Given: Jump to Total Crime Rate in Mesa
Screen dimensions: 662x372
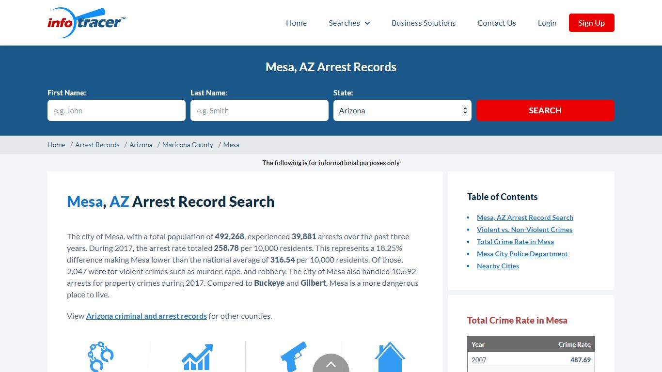Looking at the screenshot, I should click(x=515, y=242).
